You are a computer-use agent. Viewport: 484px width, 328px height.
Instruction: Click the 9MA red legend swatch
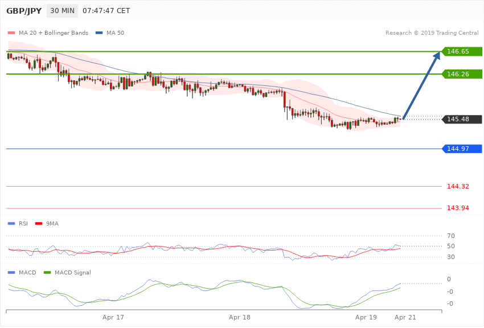coord(39,224)
